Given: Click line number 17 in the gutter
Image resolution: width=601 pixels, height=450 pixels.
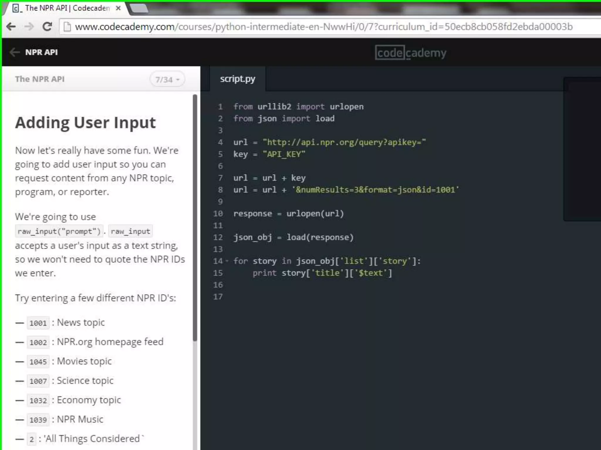Looking at the screenshot, I should click(218, 297).
